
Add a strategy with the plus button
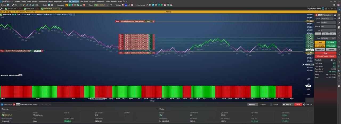pyautogui.click(x=335, y=19)
